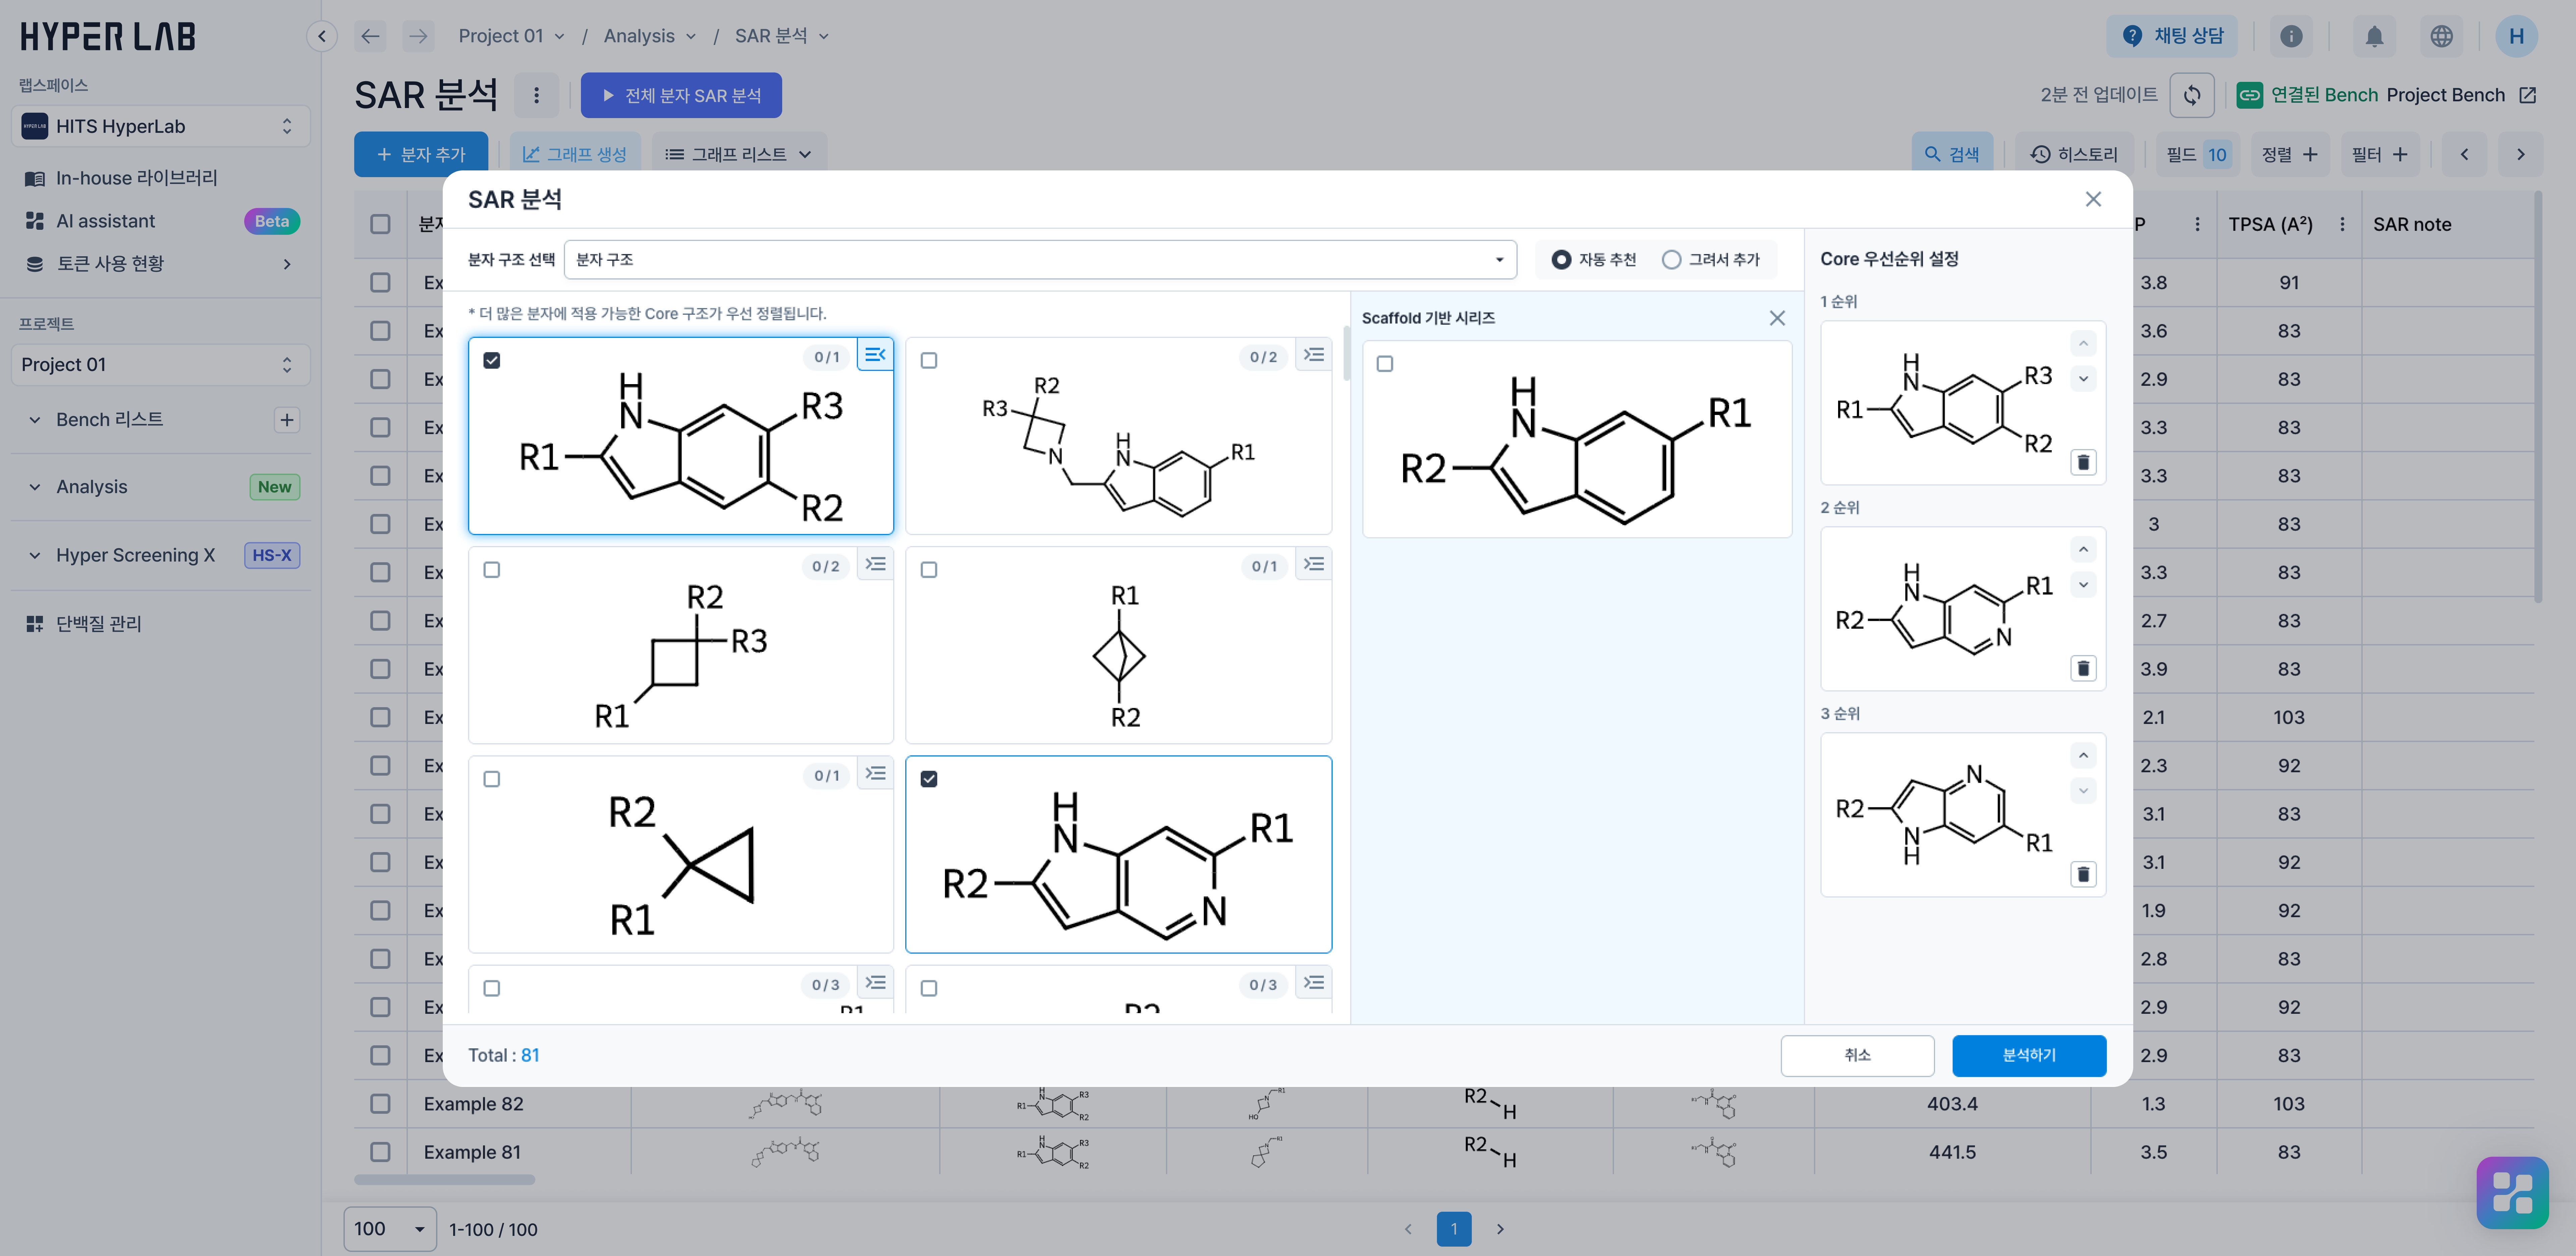Screen dimensions: 2576x1256
Task: Click the refresh update icon
Action: (2192, 95)
